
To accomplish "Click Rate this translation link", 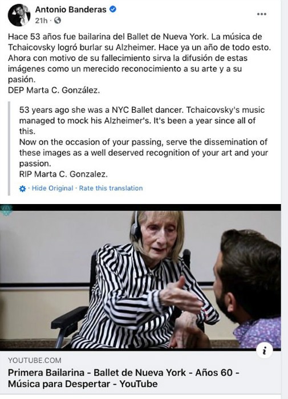I will 111,188.
